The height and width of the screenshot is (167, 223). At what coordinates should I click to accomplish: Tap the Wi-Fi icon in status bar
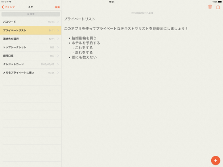(x=10, y=2)
